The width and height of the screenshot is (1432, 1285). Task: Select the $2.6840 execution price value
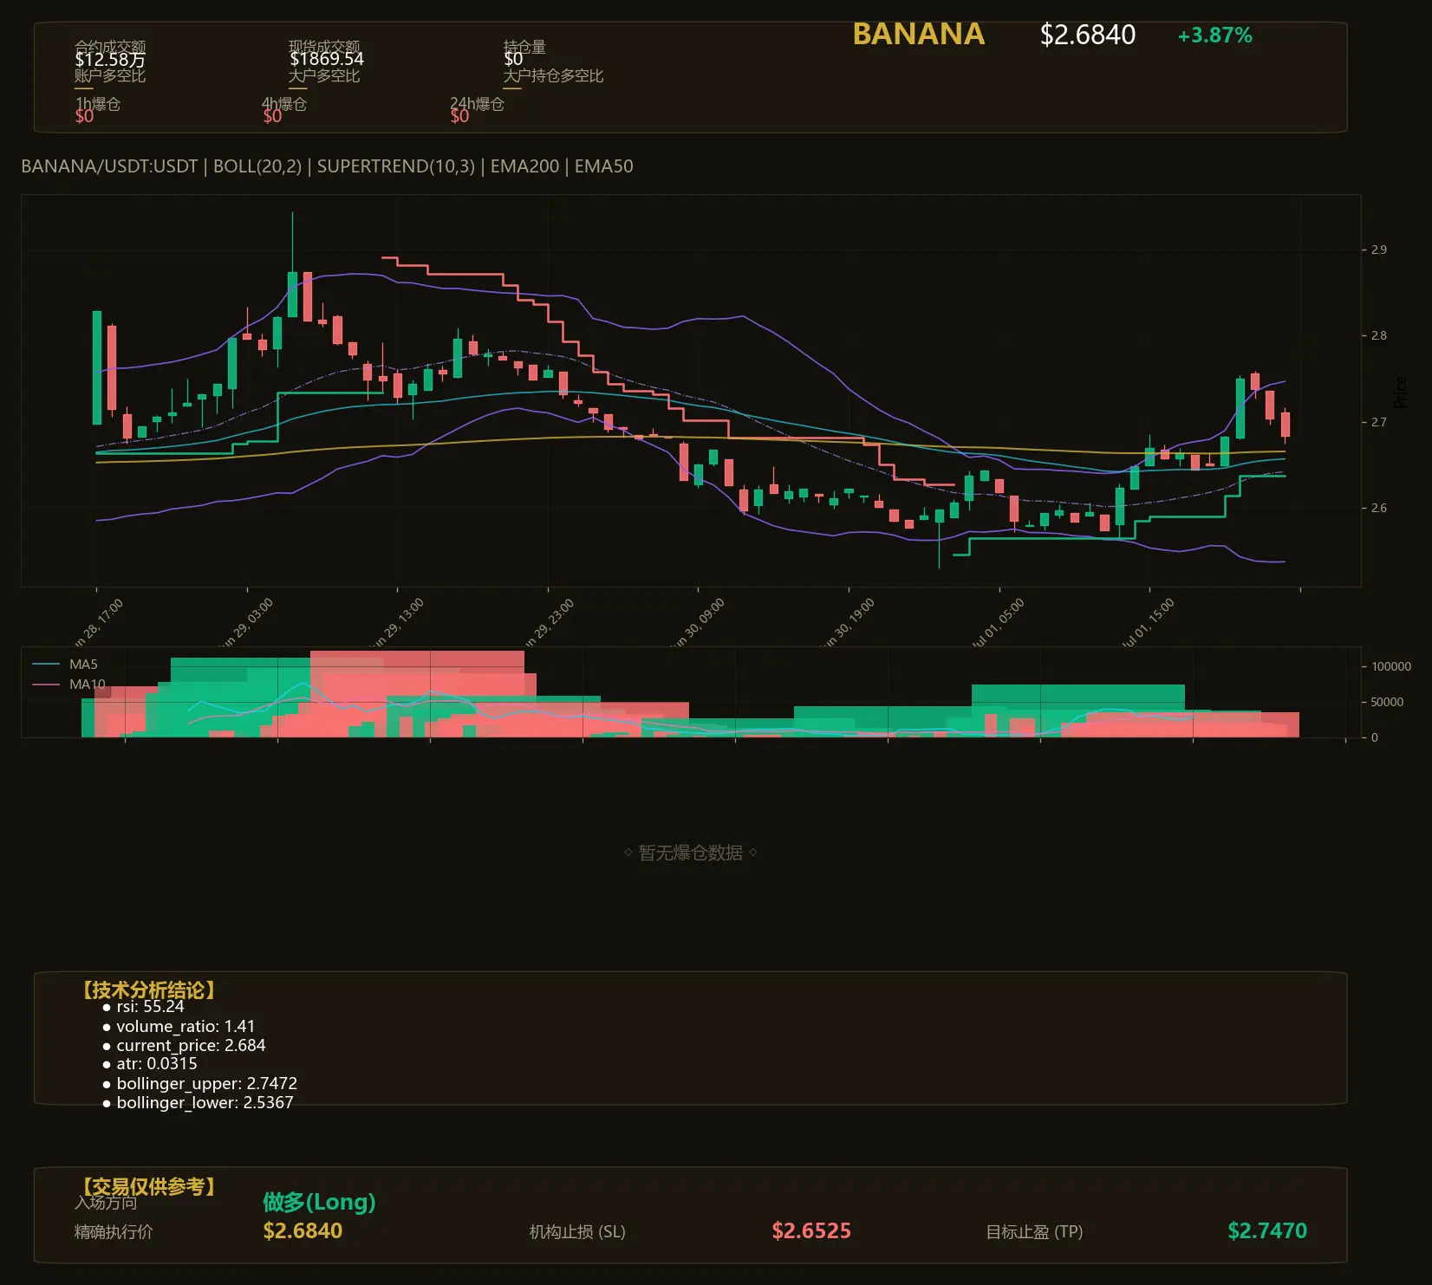coord(303,1230)
